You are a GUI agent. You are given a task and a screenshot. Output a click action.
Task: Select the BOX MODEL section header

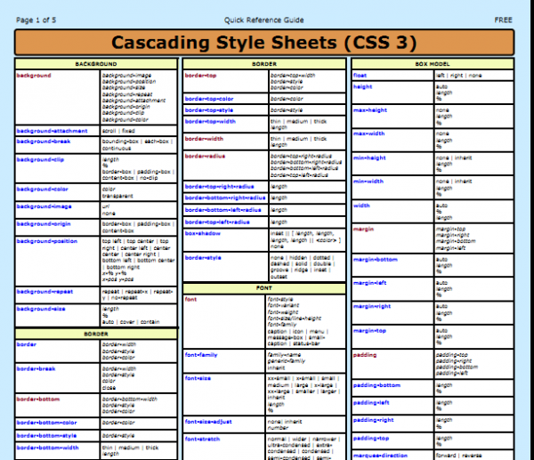coord(433,64)
